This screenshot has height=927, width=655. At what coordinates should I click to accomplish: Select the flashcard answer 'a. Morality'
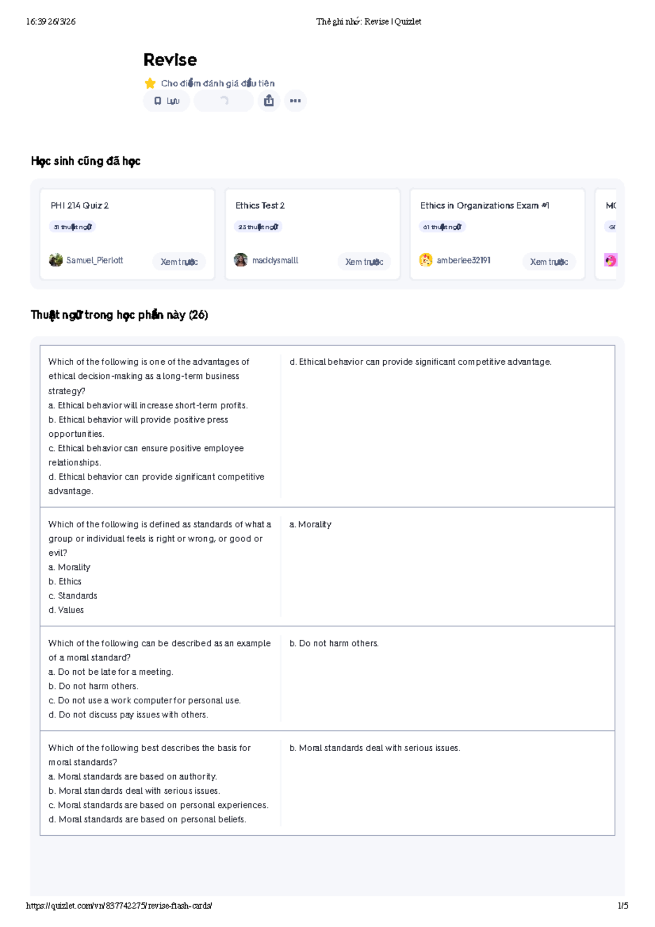(x=311, y=525)
